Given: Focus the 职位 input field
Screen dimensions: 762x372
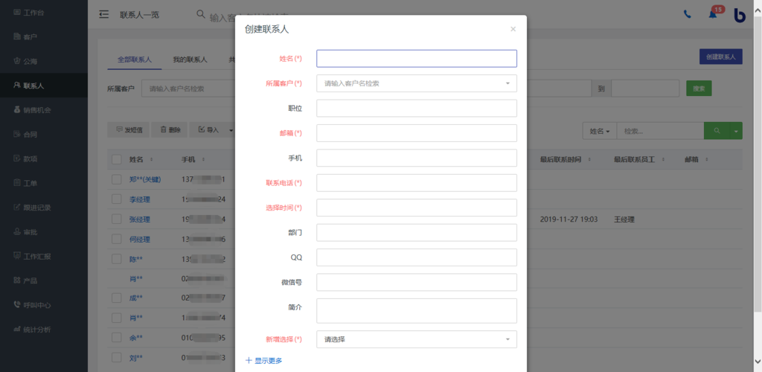Looking at the screenshot, I should tap(417, 109).
